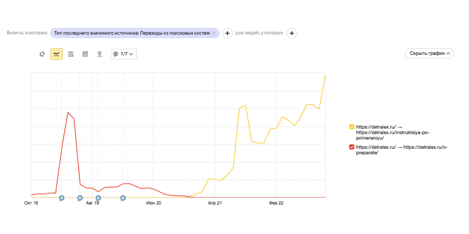Open the map chart view
This screenshot has width=469, height=234.
point(99,54)
